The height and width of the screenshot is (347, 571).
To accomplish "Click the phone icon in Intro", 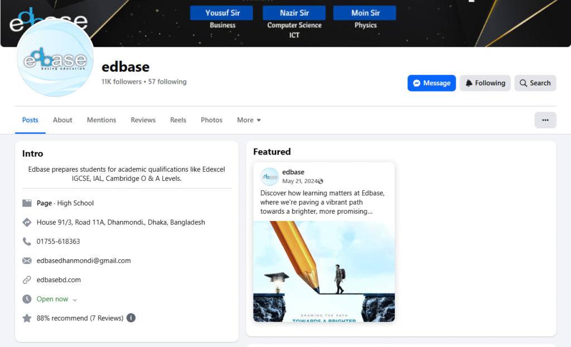I will [x=27, y=242].
